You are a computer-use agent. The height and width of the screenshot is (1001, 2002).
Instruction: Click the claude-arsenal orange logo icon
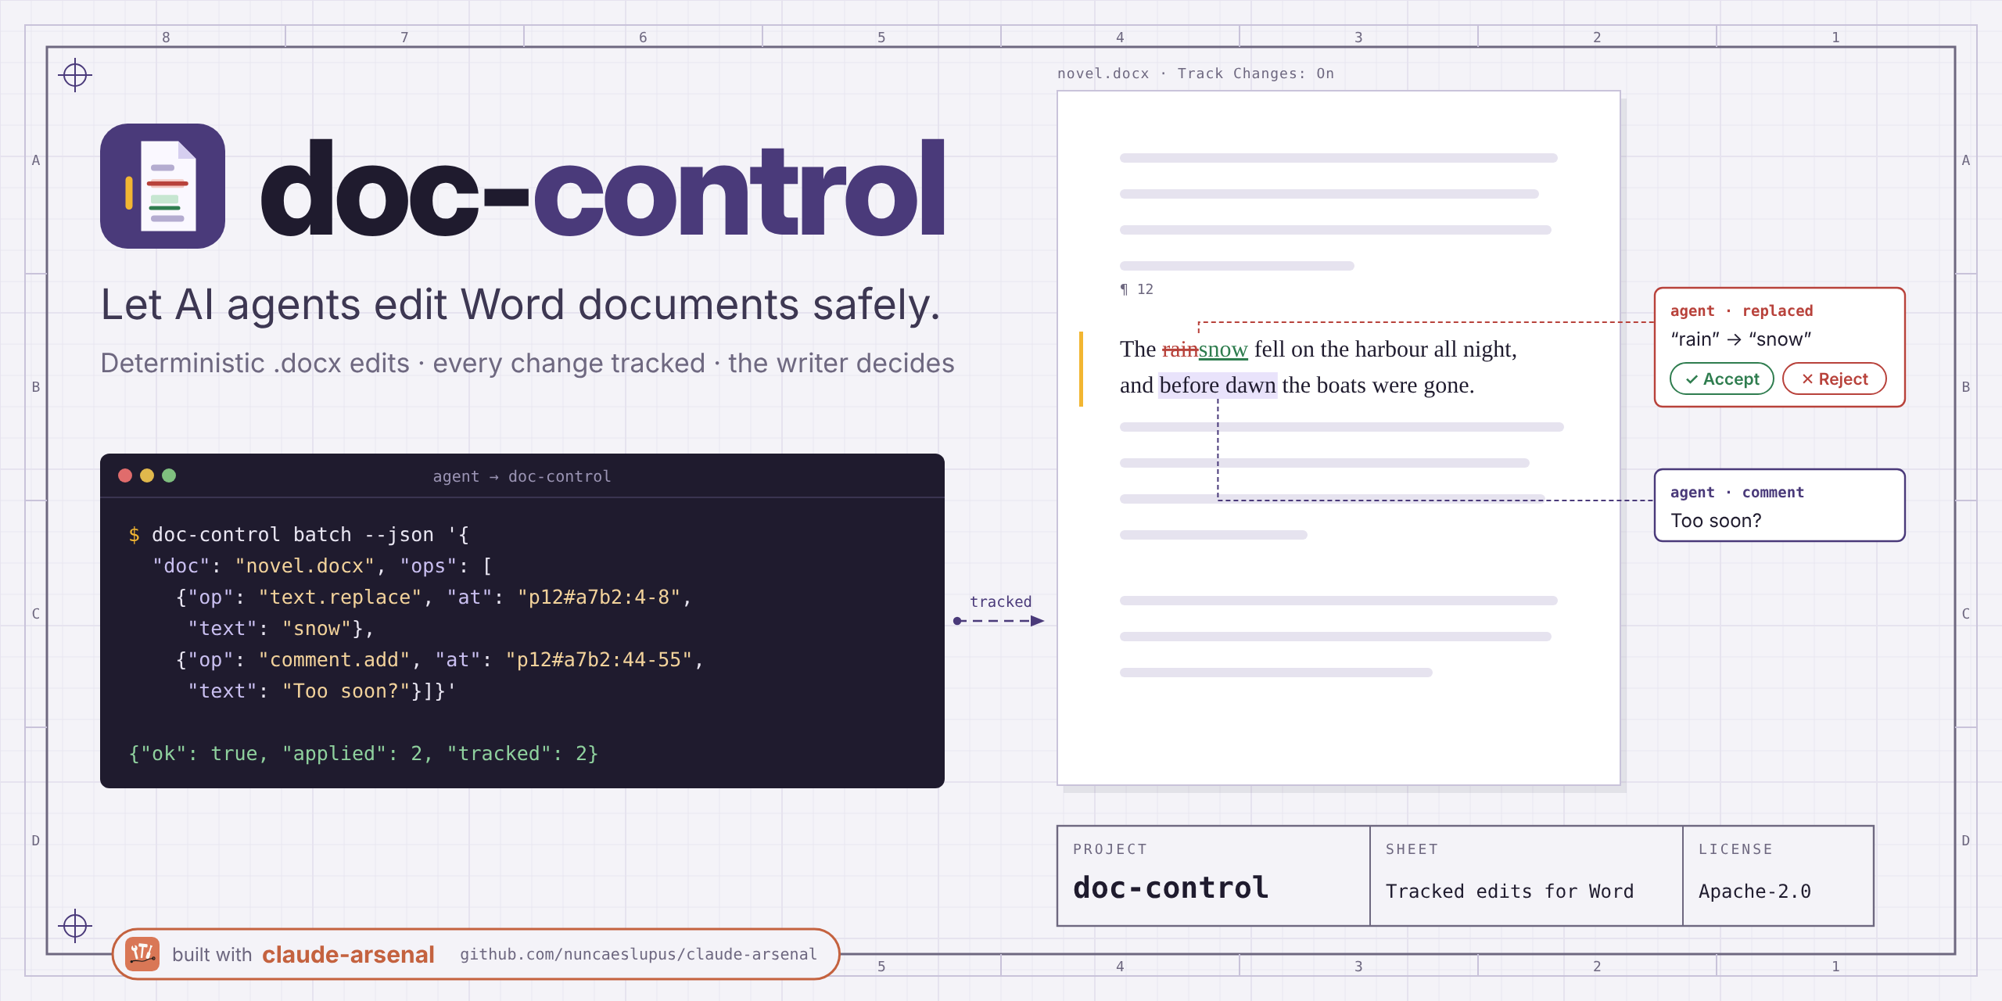(142, 954)
